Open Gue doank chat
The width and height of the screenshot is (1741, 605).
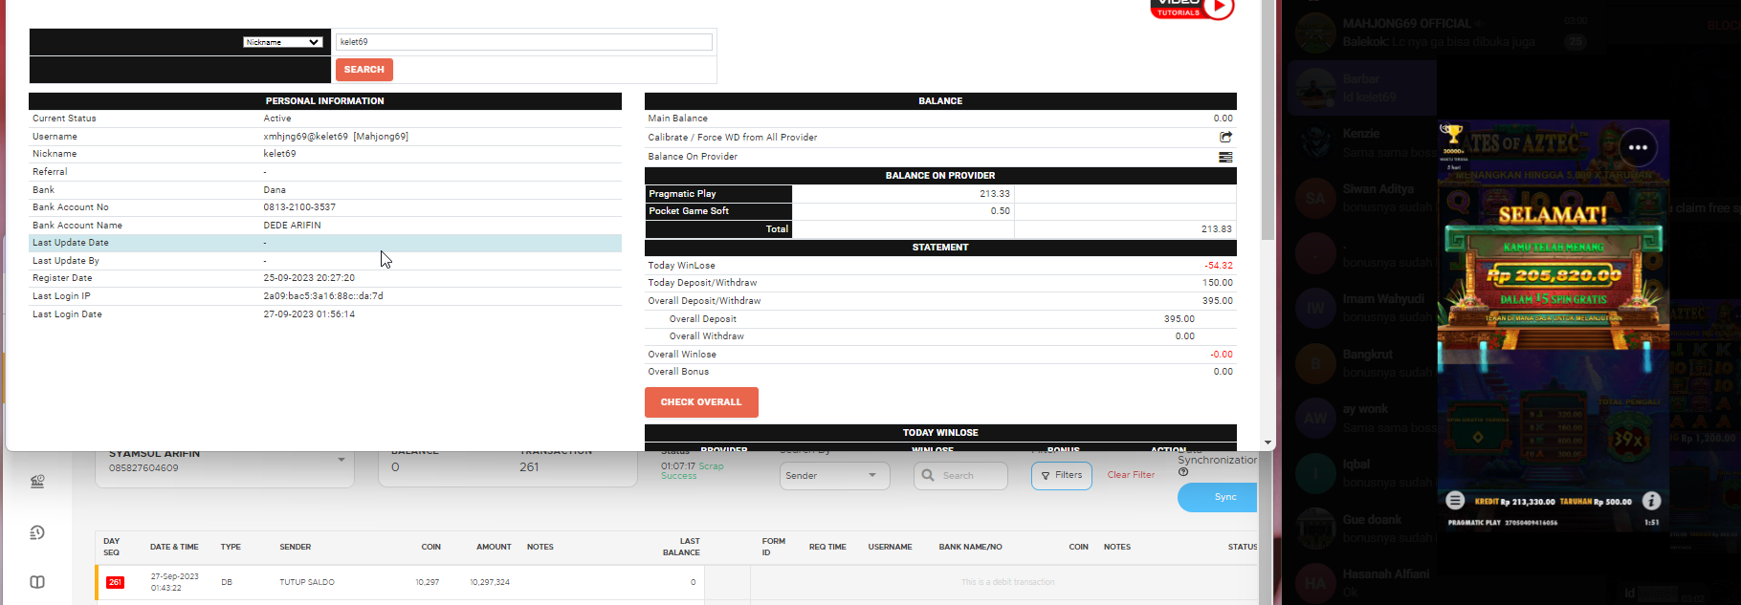click(x=1362, y=529)
